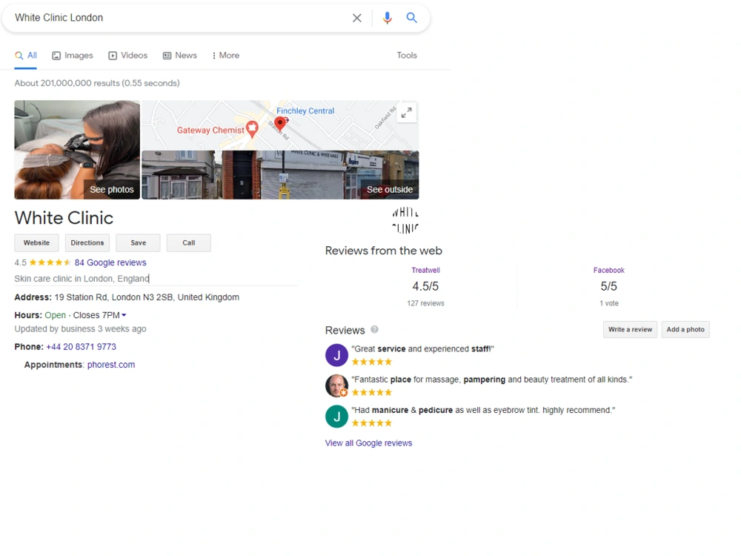Click the red White Clinic location pin
Viewport: 741px width, 556px height.
click(280, 124)
